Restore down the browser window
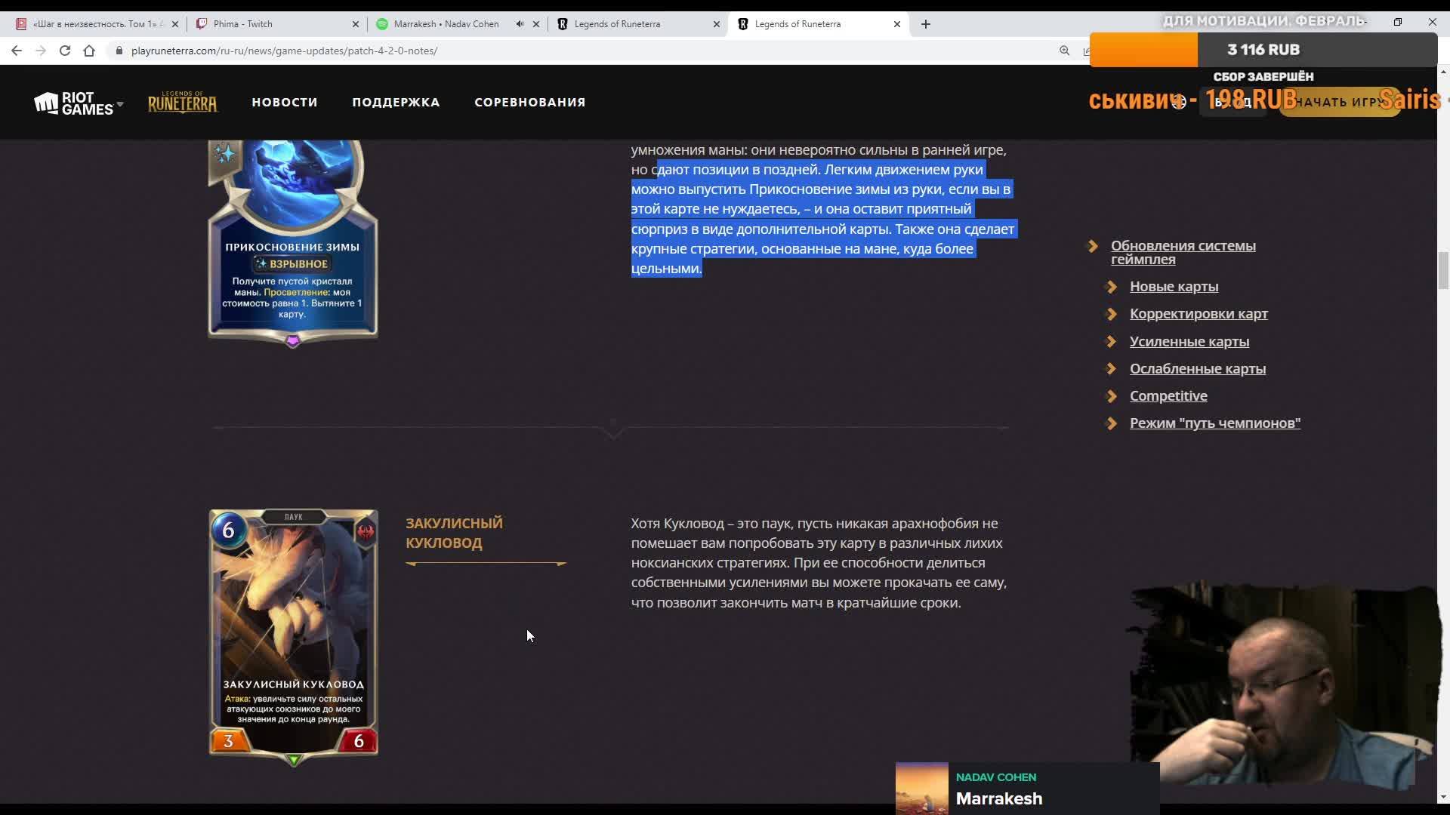Screen dimensions: 1450x815 tap(1398, 23)
